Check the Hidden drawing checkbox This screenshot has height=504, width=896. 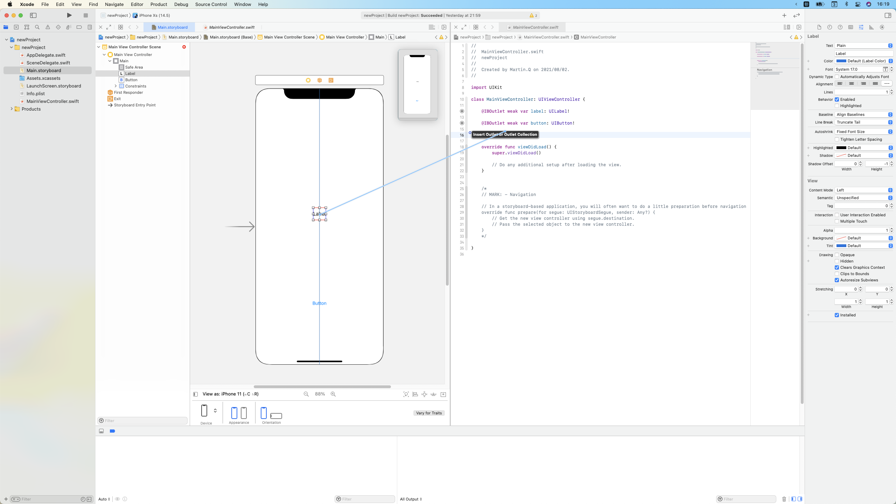point(837,261)
